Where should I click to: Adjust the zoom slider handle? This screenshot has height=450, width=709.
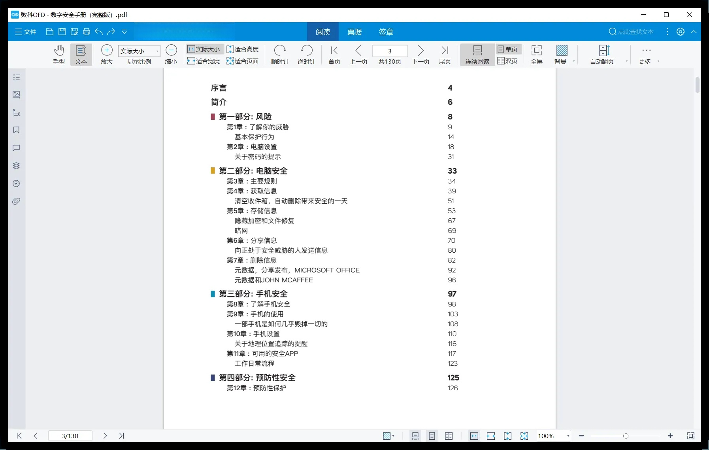[x=626, y=436]
